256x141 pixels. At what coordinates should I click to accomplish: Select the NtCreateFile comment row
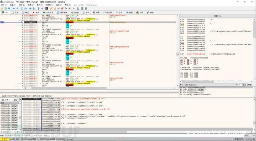pos(117,62)
